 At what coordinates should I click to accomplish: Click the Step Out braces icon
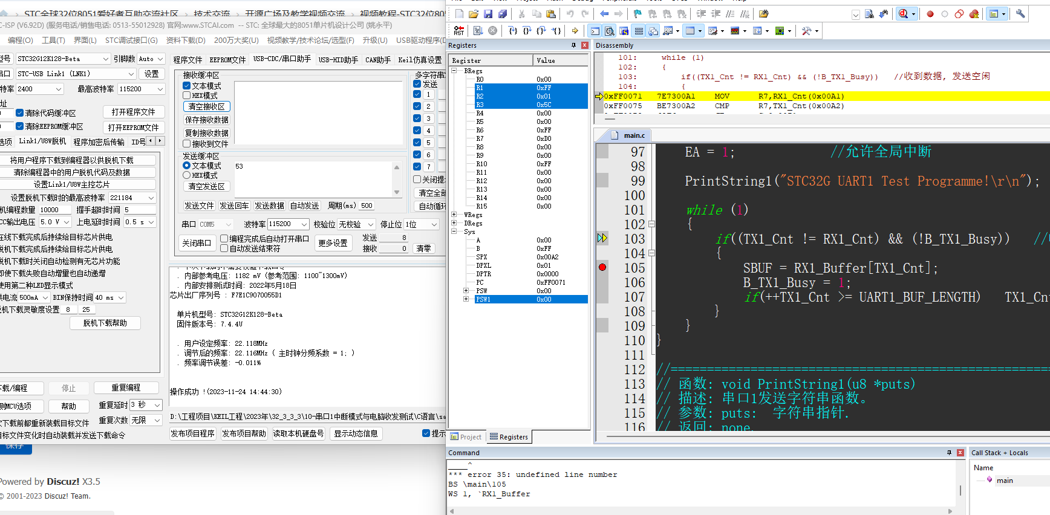[x=541, y=31]
